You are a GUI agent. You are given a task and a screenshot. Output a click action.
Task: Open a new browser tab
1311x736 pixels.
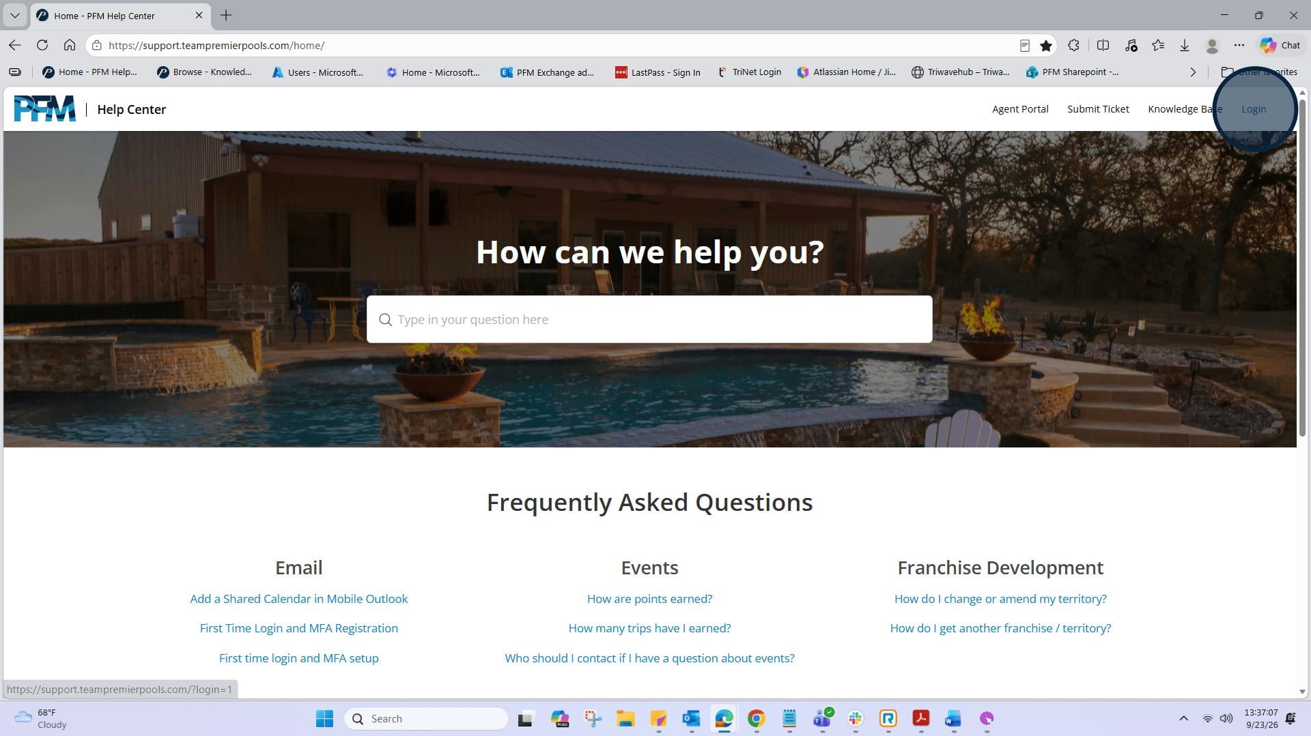(x=226, y=15)
